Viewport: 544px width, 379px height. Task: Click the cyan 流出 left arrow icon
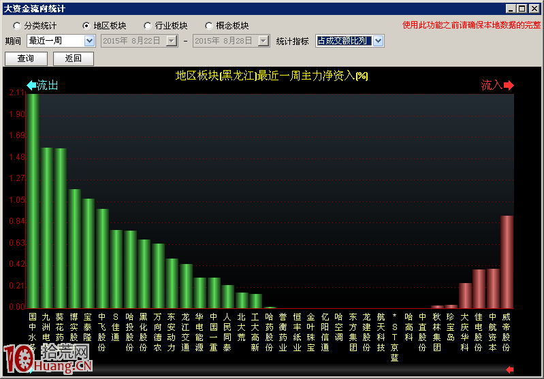pos(31,85)
